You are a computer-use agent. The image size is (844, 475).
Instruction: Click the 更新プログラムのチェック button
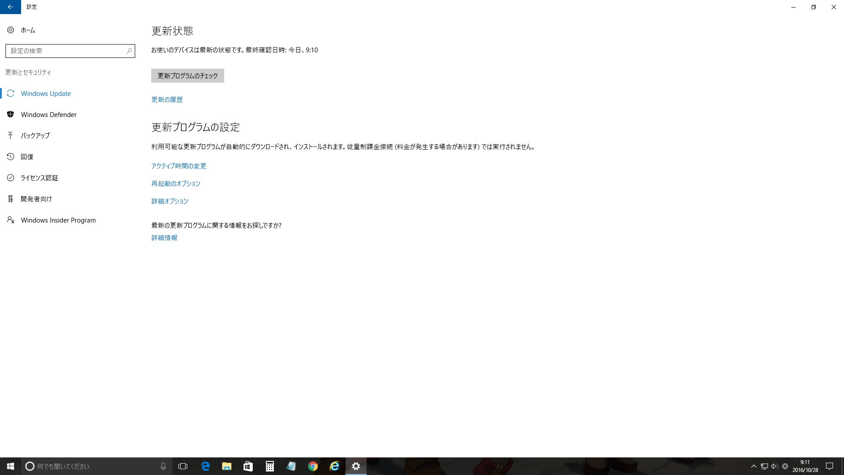point(188,76)
